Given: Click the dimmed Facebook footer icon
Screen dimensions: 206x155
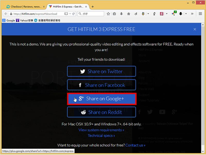Looking at the screenshot, I should 139,112.
